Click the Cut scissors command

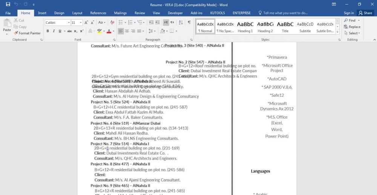[19, 20]
